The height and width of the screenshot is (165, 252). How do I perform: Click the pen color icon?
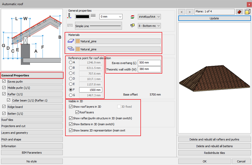69,16
